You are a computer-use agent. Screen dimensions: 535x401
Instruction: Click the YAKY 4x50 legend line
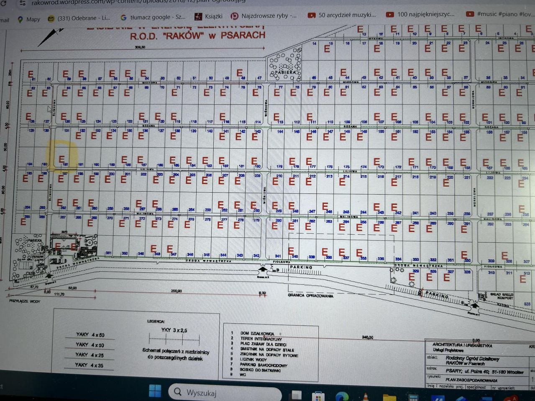[x=90, y=345]
